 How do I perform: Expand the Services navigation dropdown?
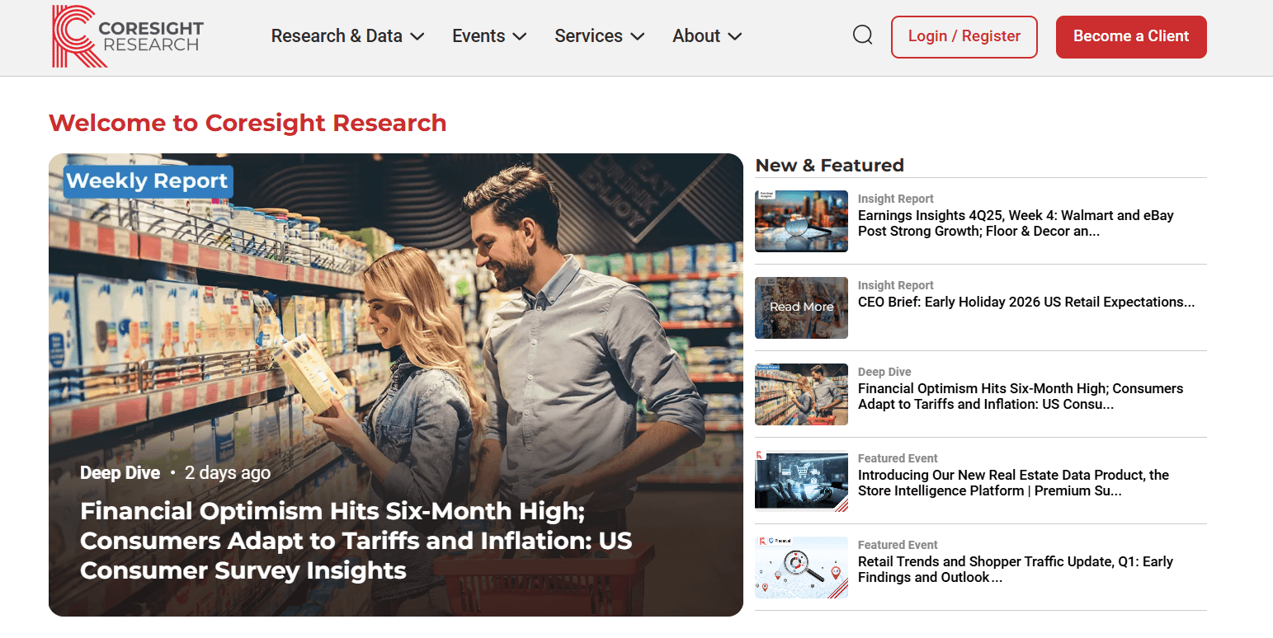[599, 35]
